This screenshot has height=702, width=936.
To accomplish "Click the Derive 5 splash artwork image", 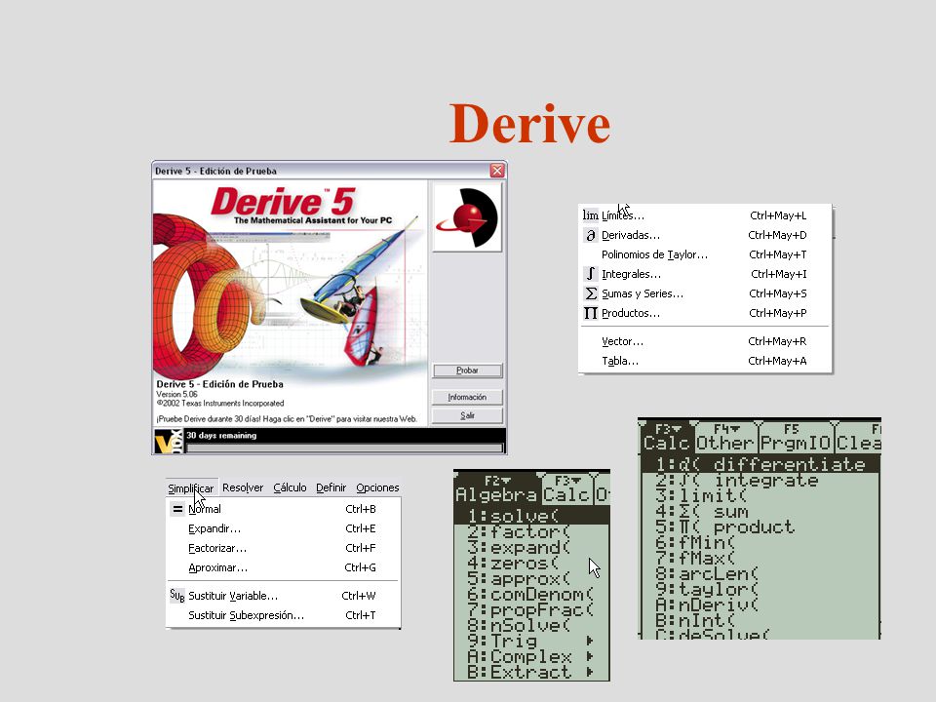I will tap(291, 281).
